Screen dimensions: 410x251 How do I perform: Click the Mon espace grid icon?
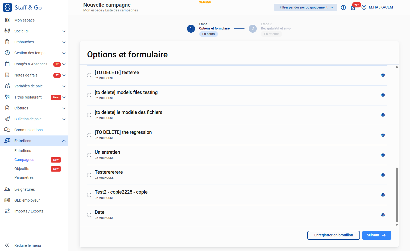[7, 20]
